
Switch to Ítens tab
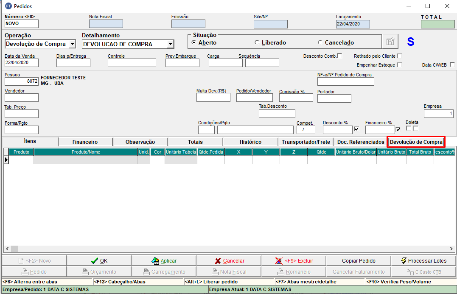30,141
